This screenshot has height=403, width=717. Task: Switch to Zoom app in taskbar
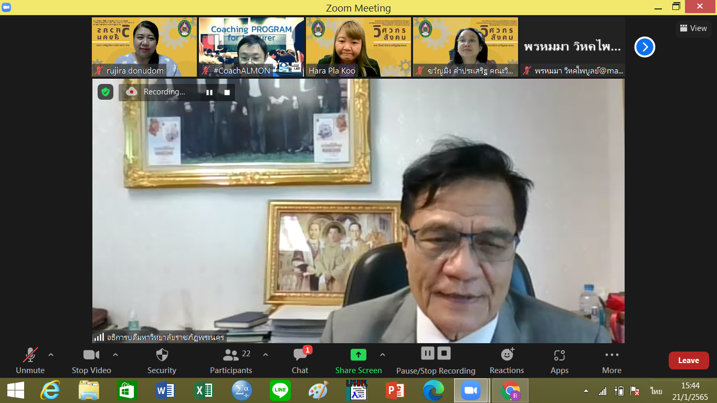coord(471,390)
